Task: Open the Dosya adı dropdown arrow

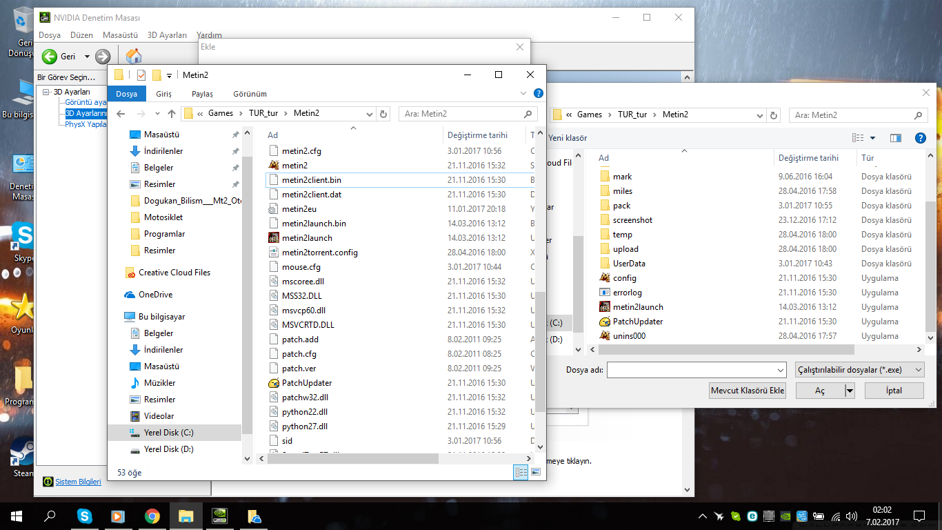Action: 781,370
